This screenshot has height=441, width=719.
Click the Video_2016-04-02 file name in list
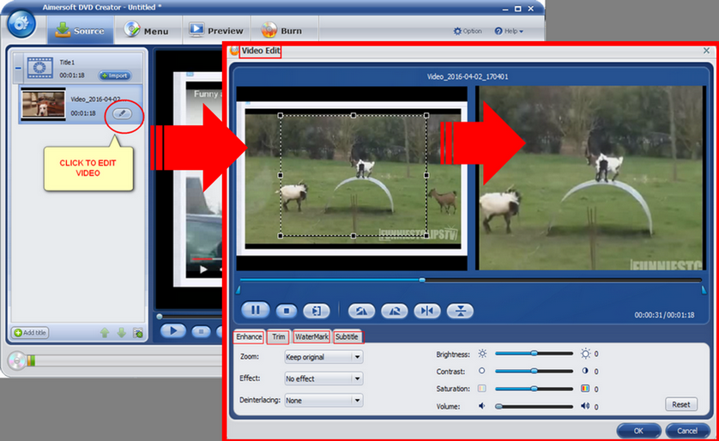point(97,99)
